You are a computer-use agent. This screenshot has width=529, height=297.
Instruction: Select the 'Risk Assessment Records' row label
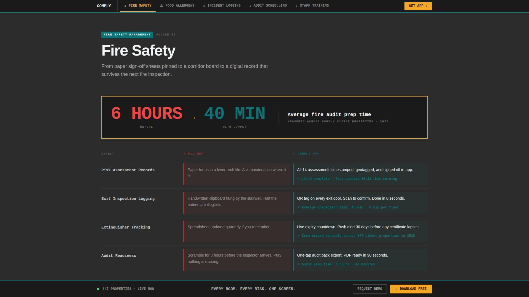(128, 170)
